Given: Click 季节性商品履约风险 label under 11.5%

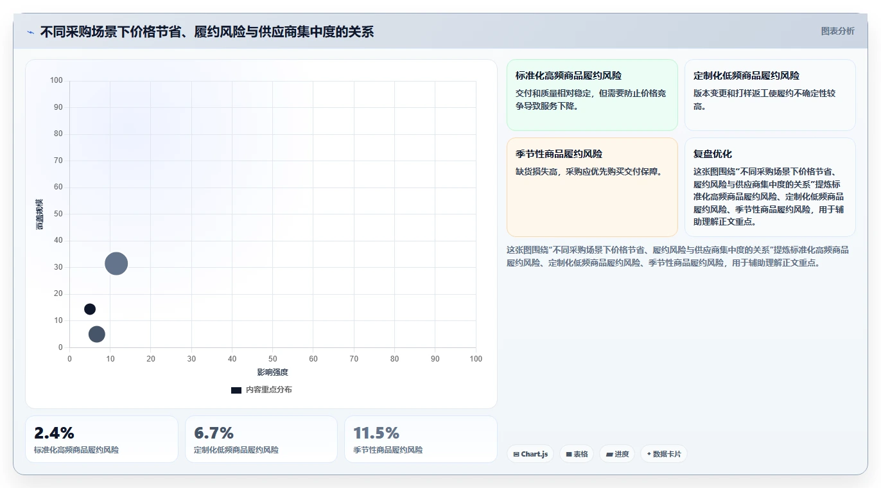Looking at the screenshot, I should pos(388,450).
